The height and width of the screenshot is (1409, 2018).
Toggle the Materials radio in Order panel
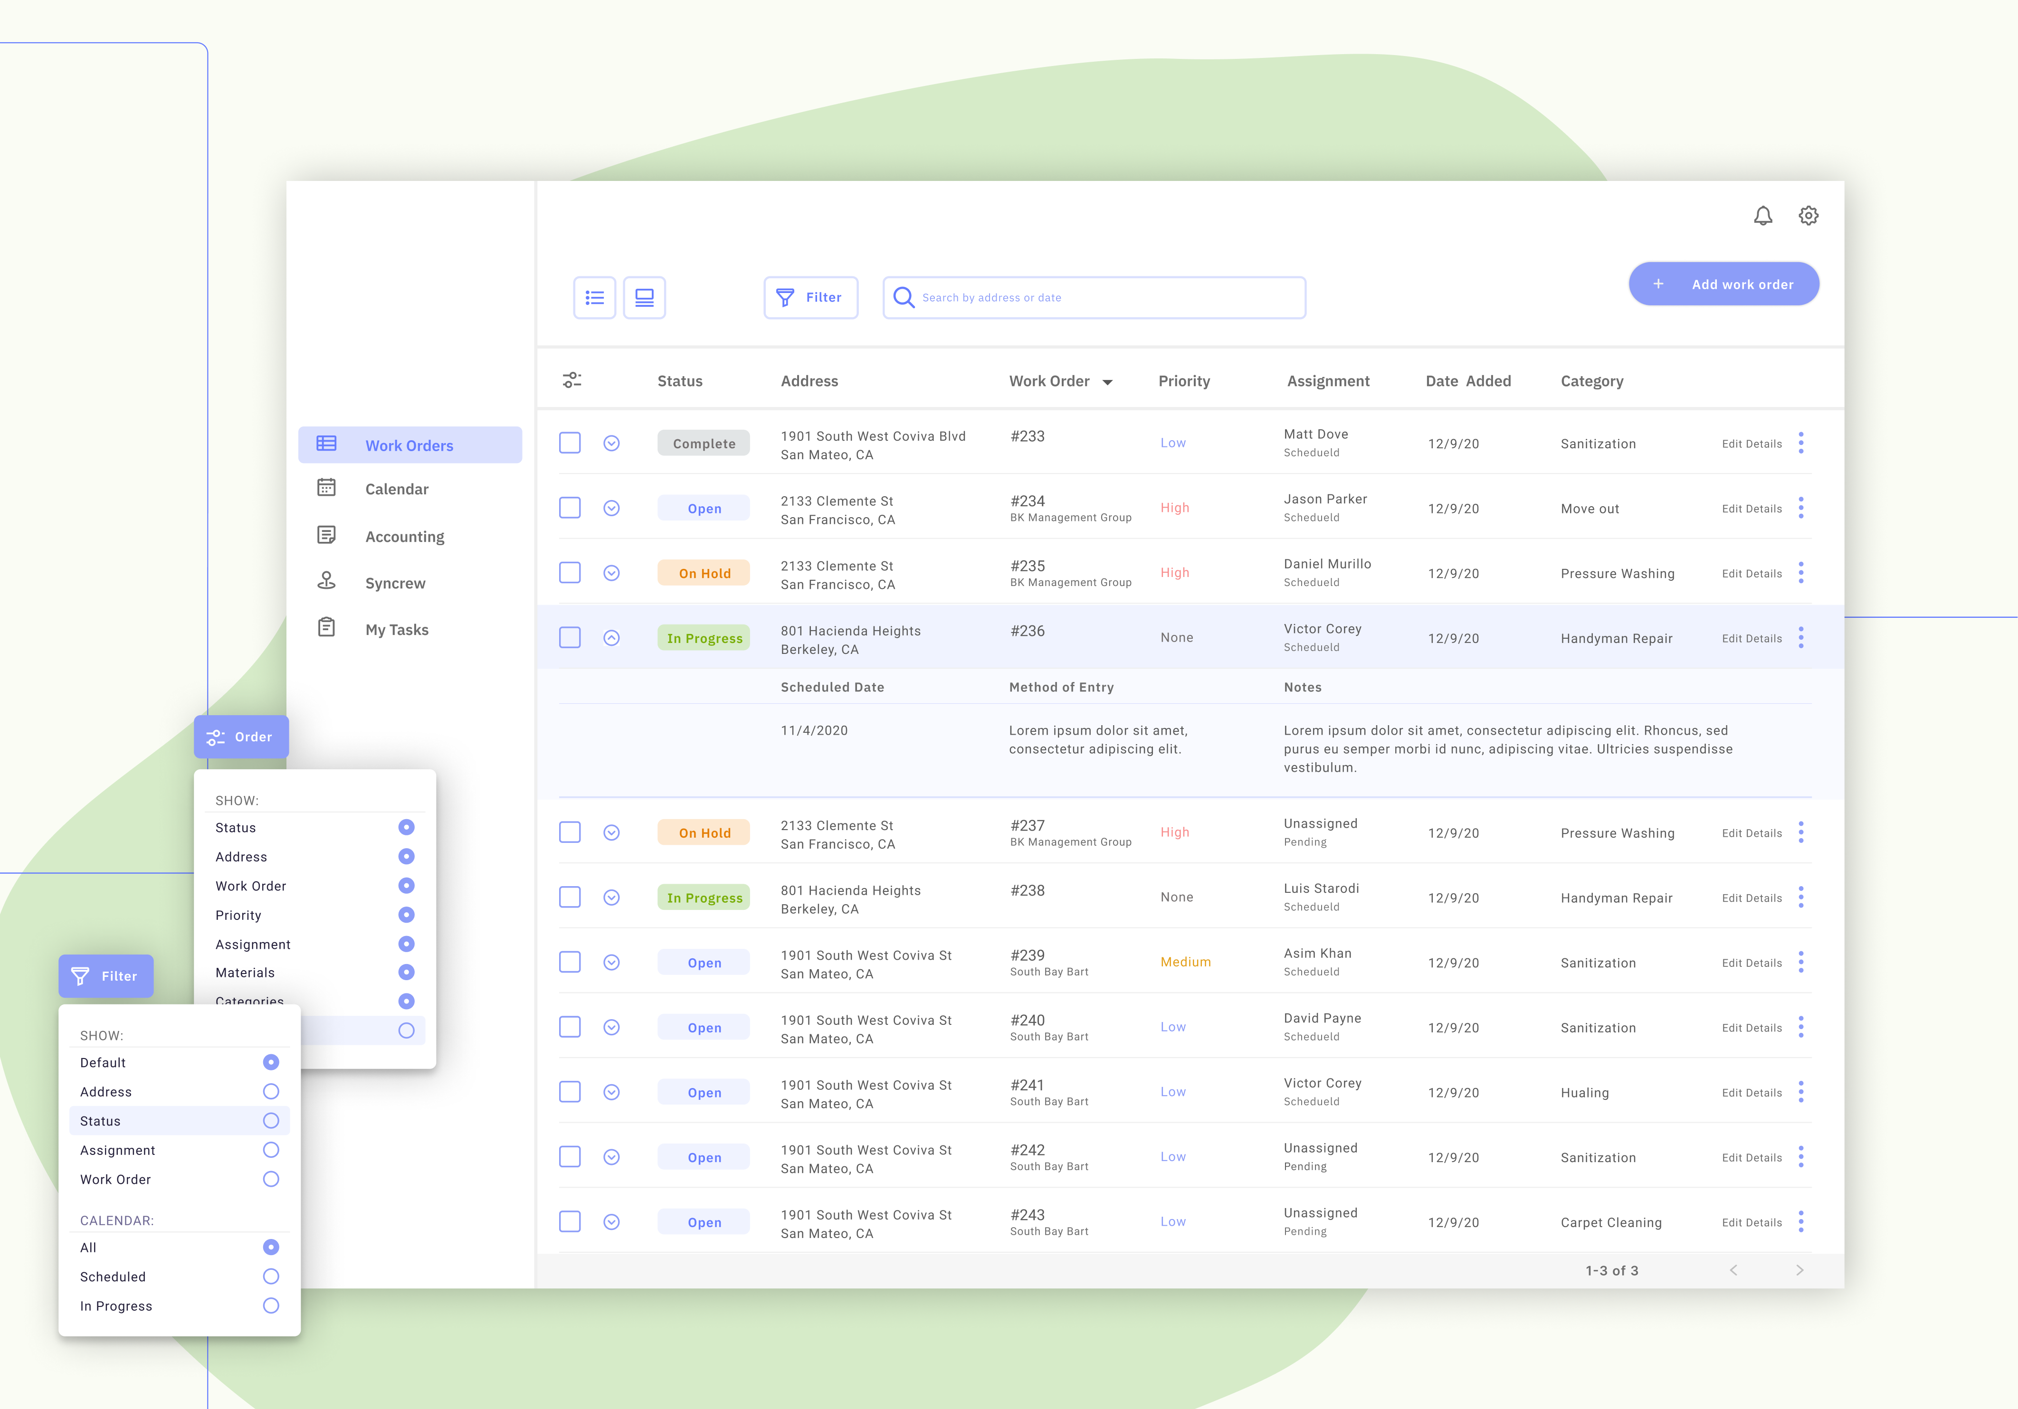[406, 973]
